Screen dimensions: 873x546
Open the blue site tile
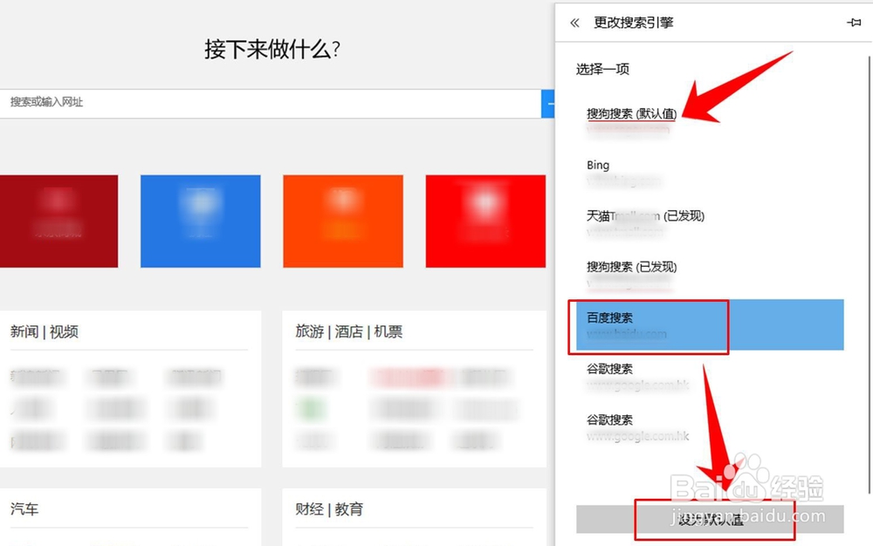[x=201, y=222]
